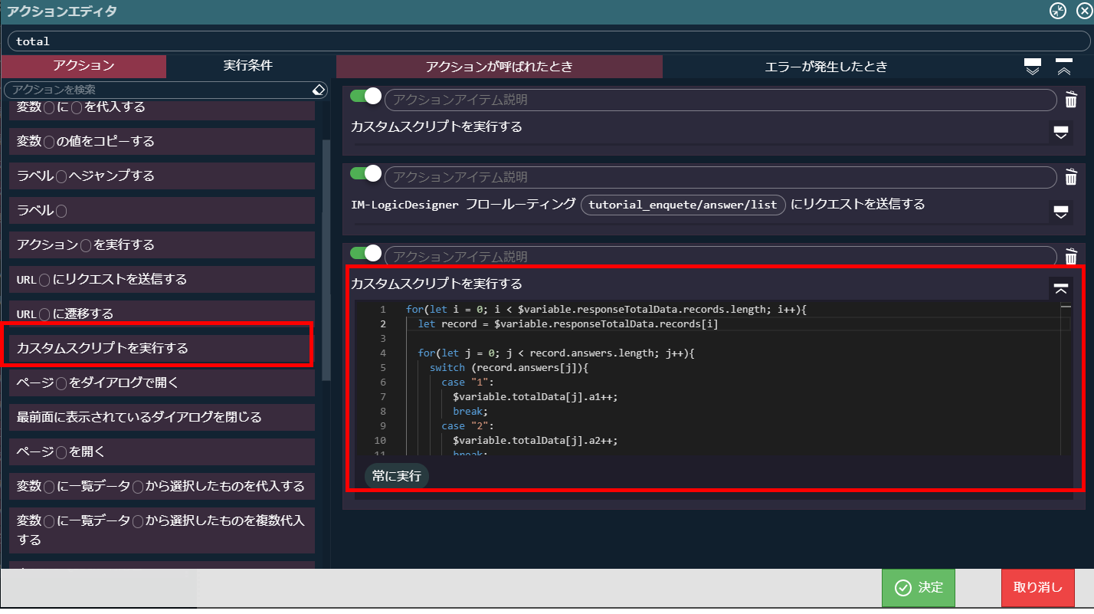
Task: Select ページ○をダイアログで開く action
Action: (x=162, y=383)
